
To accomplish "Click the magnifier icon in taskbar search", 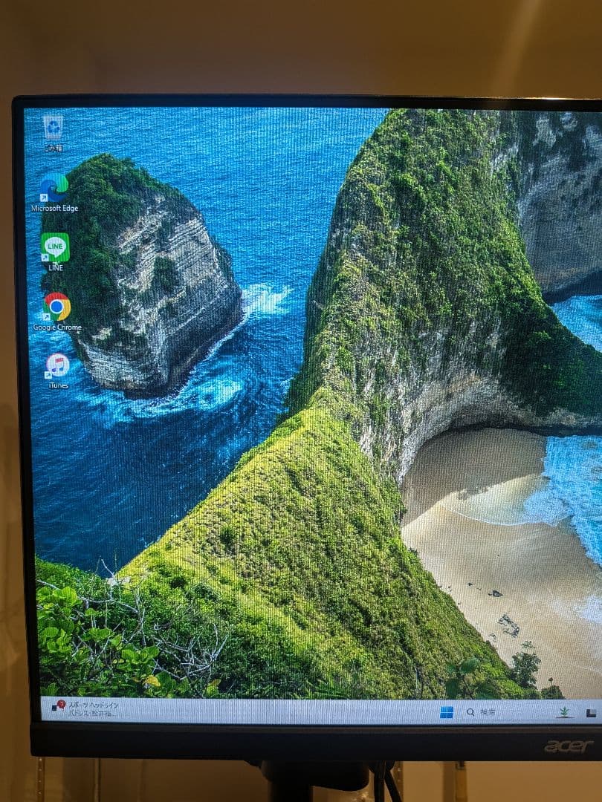I will pos(470,713).
